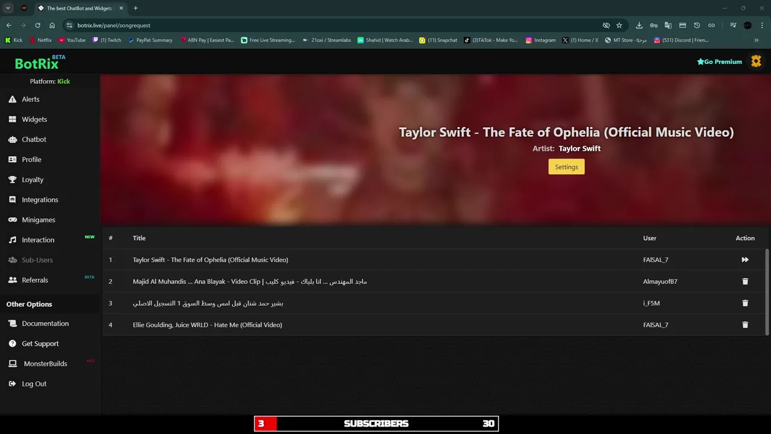Click the Platform: Kick label
Screen dimensions: 771x434
pos(50,81)
